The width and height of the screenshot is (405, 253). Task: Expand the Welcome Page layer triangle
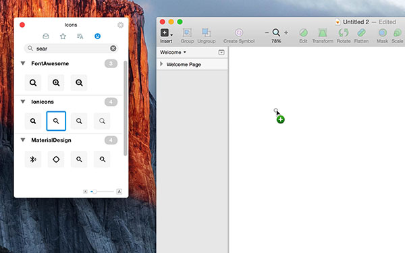161,64
